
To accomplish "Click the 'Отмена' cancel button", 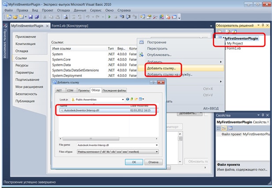I will tap(153, 162).
